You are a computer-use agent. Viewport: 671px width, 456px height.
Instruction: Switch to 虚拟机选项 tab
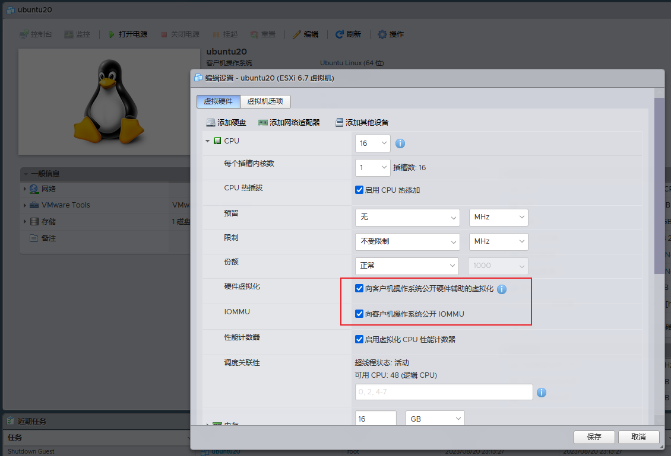tap(265, 101)
